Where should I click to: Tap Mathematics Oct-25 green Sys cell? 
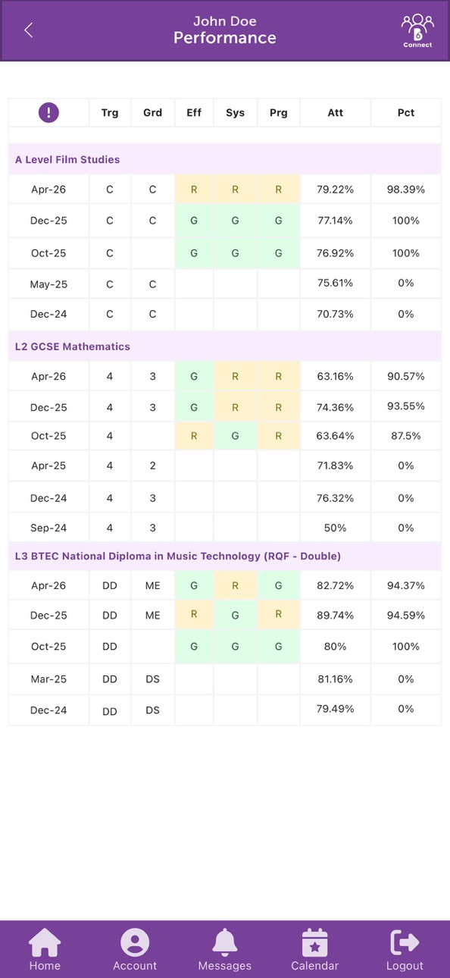tap(235, 436)
